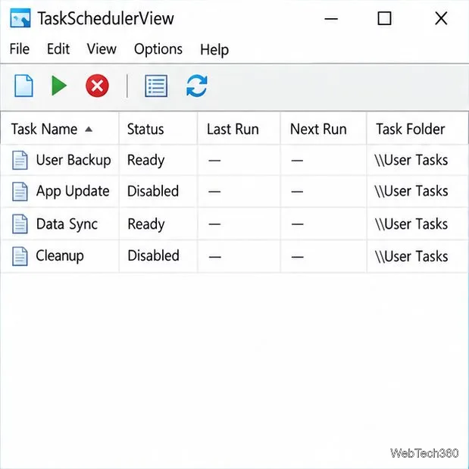This screenshot has width=469, height=469.
Task: Select the User Backup task name
Action: pyautogui.click(x=73, y=161)
